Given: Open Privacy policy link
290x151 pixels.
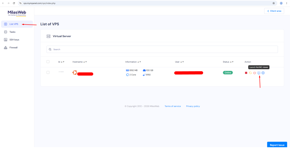Looking at the screenshot, I should coord(193,106).
